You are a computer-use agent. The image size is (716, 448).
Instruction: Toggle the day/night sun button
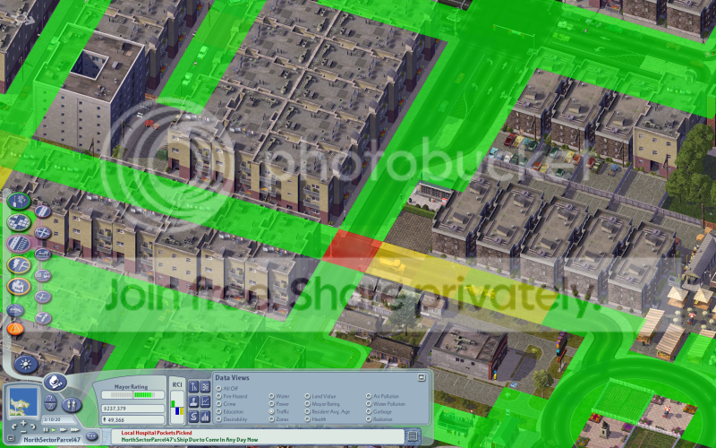(26, 365)
